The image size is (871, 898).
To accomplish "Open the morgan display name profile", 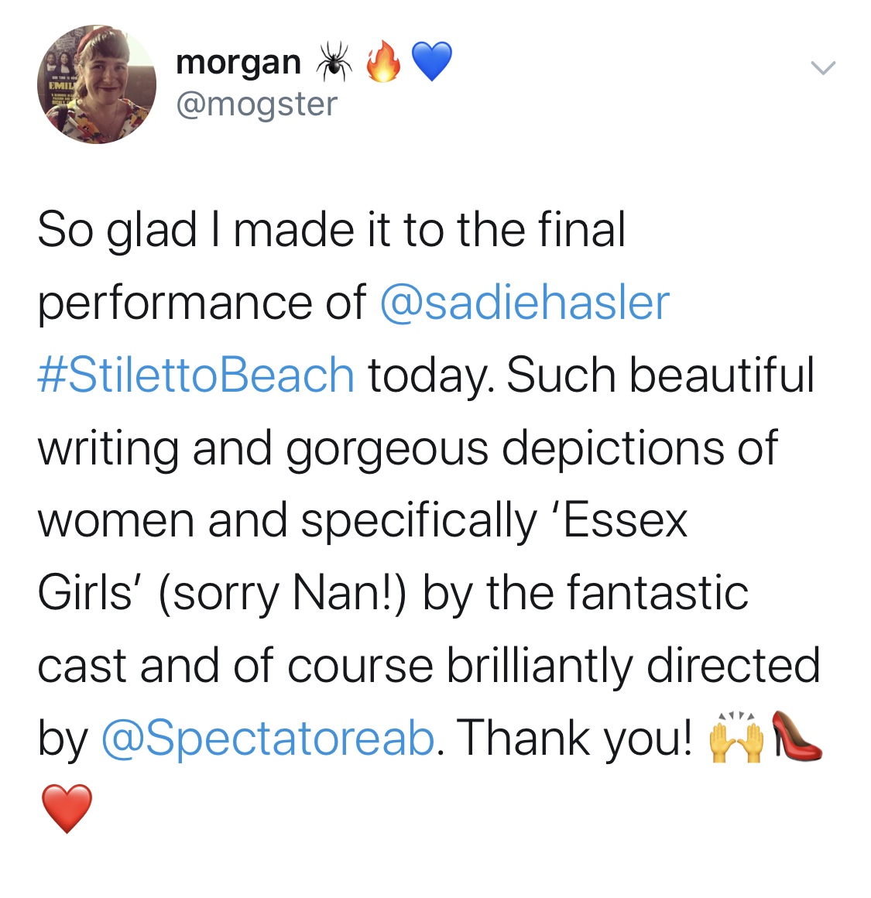I will pyautogui.click(x=238, y=62).
